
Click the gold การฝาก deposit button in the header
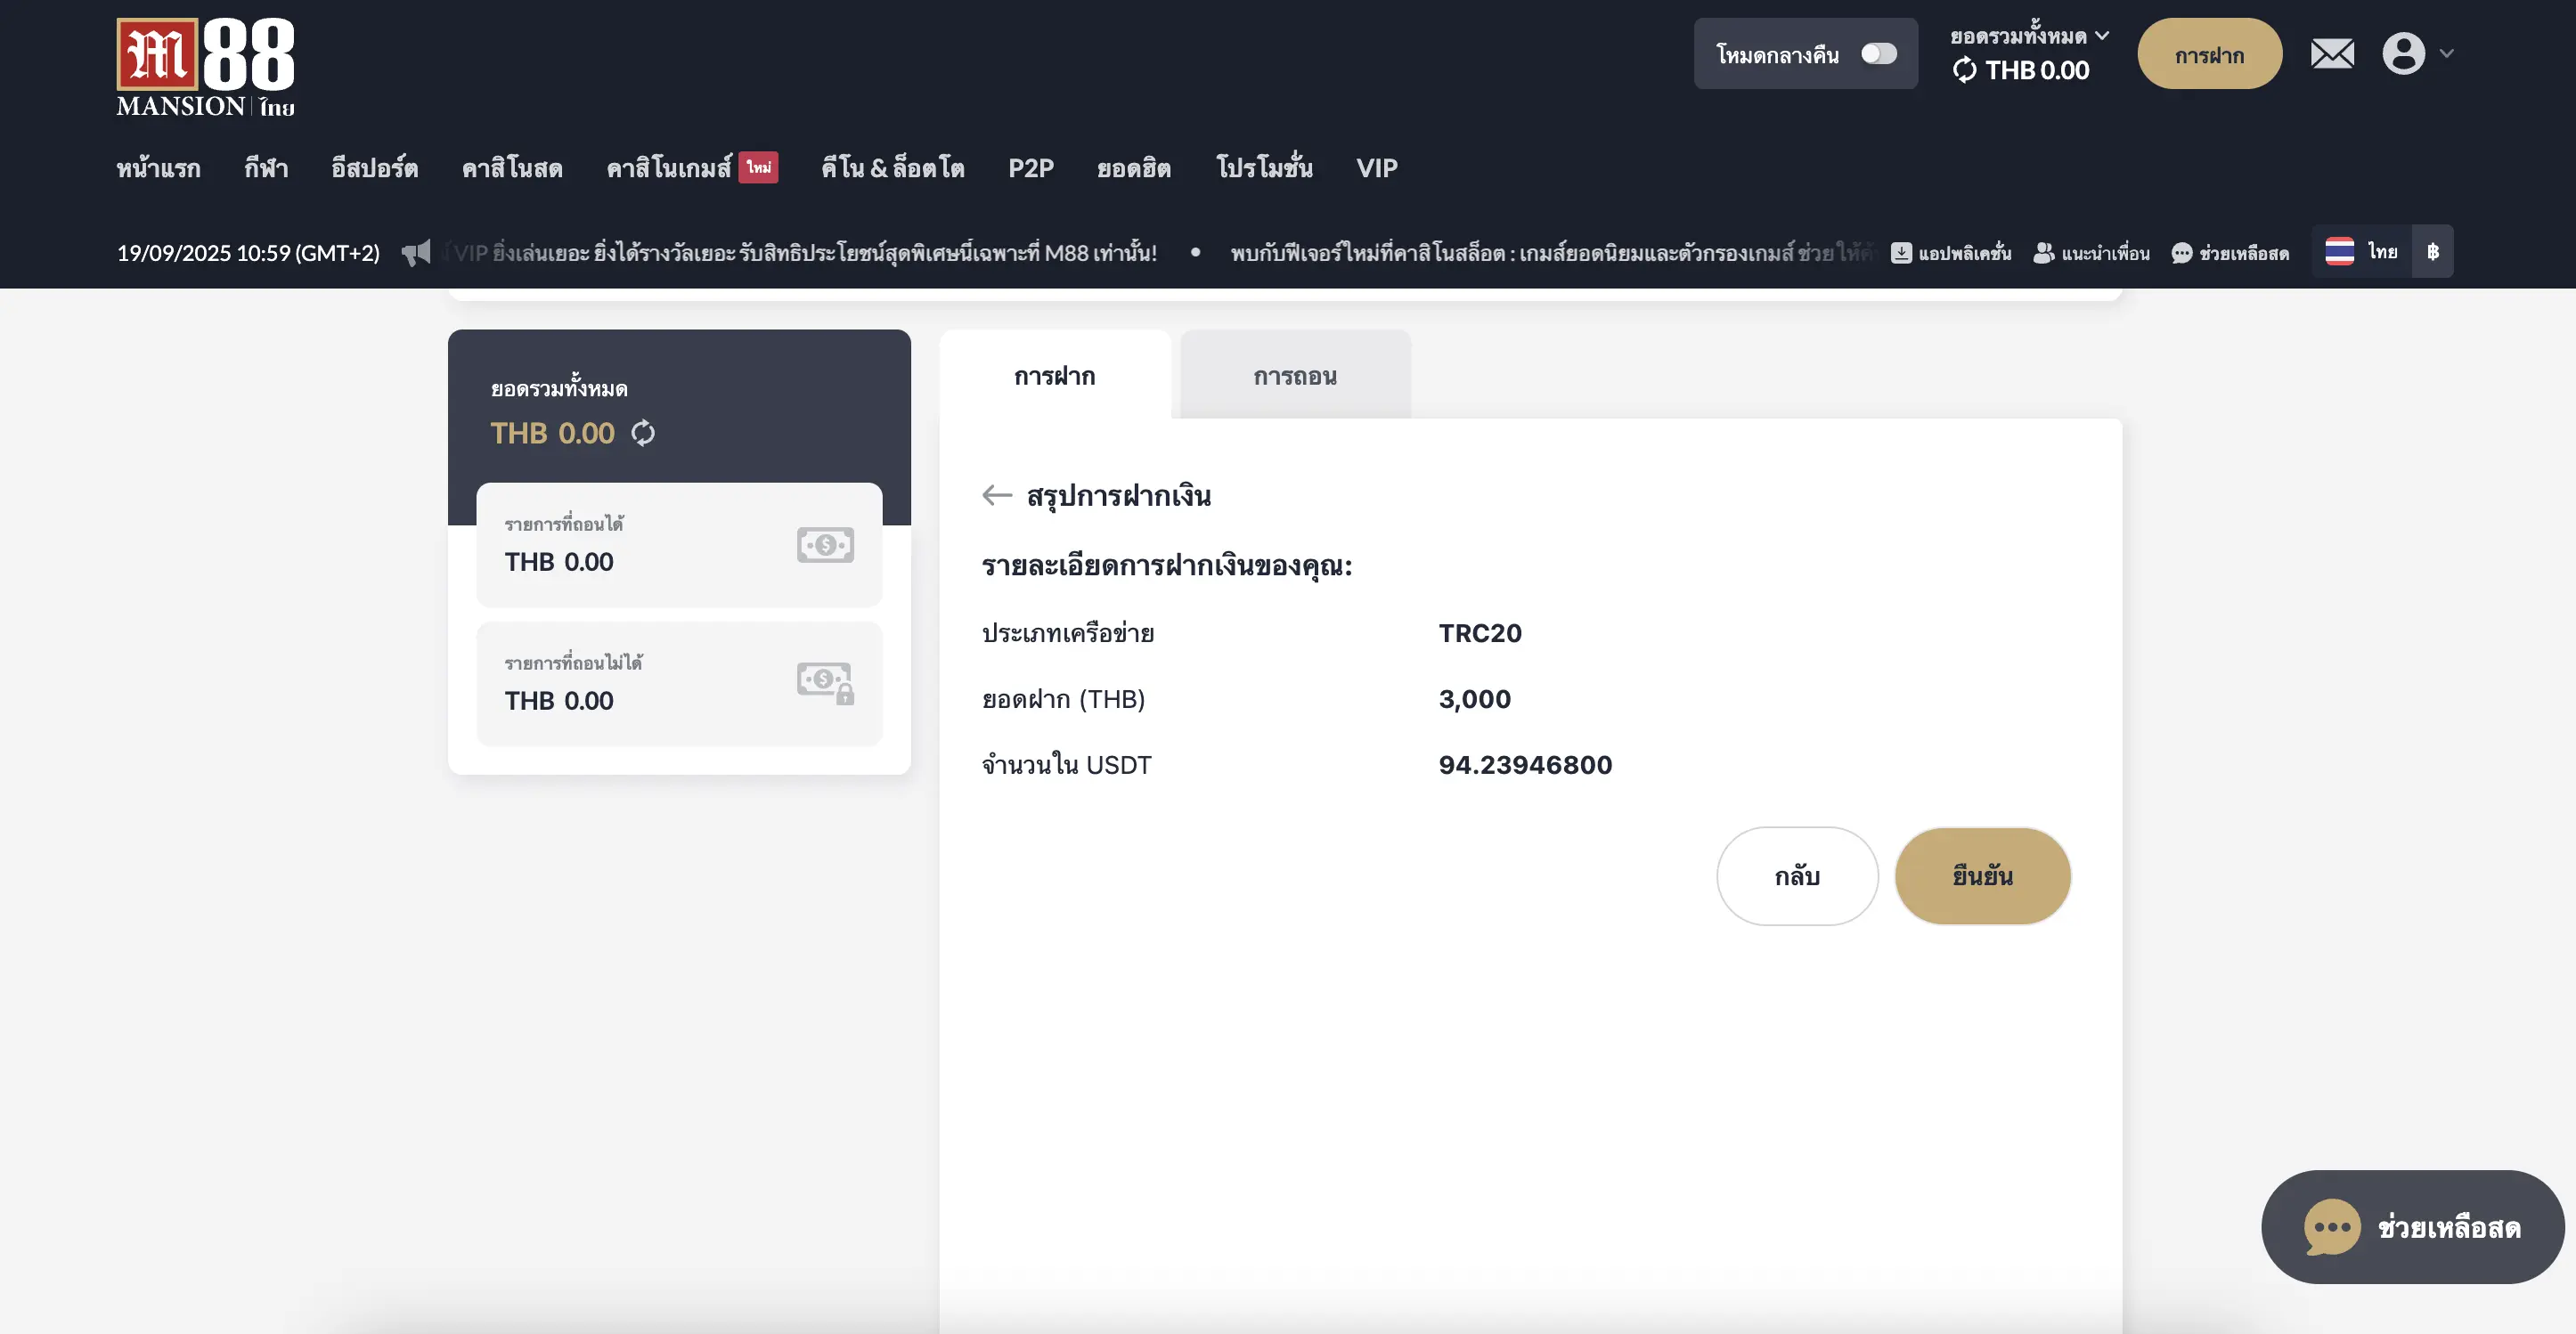[2209, 54]
